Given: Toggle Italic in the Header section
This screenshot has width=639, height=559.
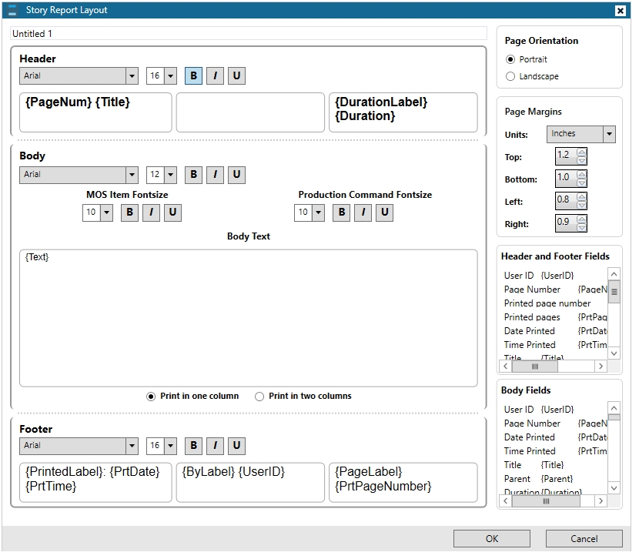Looking at the screenshot, I should pos(215,75).
